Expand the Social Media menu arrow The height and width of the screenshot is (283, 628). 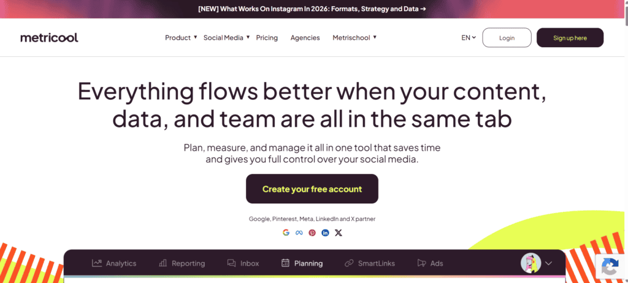(248, 37)
